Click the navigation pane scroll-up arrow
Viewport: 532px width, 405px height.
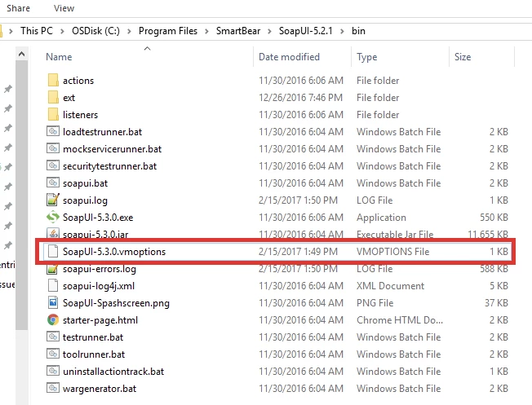(21, 54)
